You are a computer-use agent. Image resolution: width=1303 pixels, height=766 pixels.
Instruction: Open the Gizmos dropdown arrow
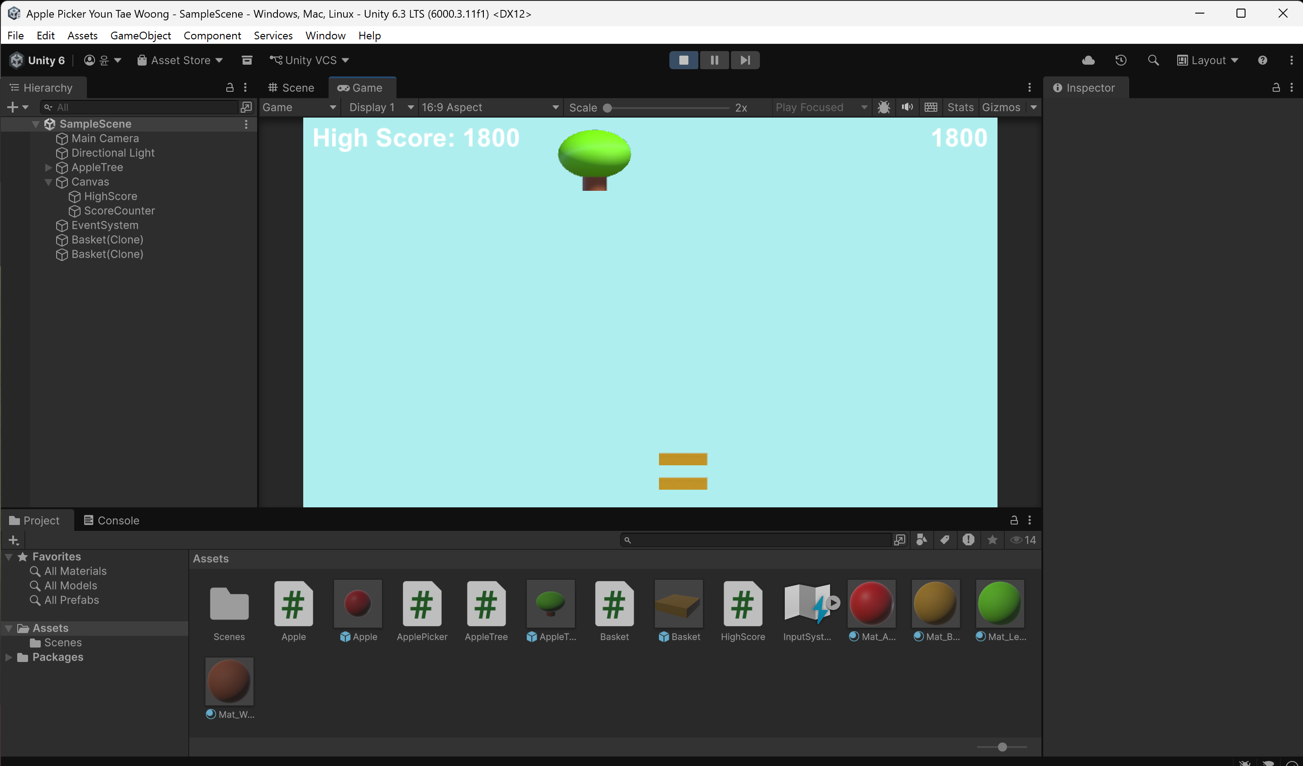pos(1034,107)
